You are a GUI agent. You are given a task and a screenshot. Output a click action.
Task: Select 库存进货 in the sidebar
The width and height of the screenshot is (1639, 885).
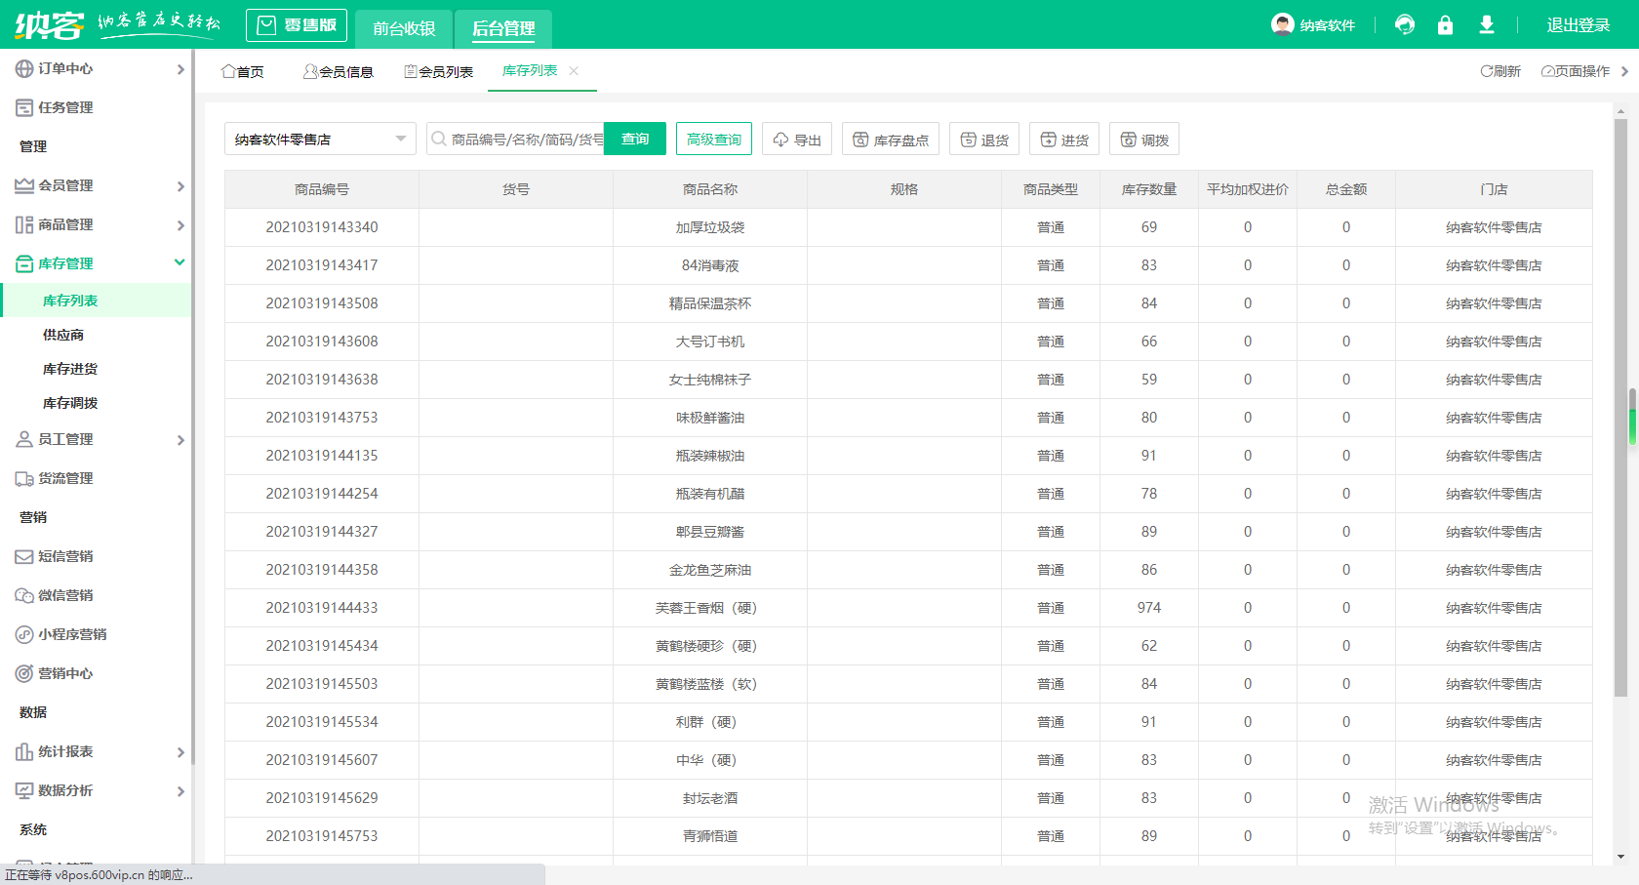coord(70,369)
